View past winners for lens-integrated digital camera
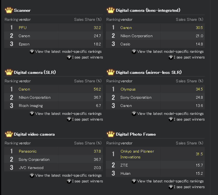Image resolution: width=218 pixels, height=195 pixels. tap(189, 57)
